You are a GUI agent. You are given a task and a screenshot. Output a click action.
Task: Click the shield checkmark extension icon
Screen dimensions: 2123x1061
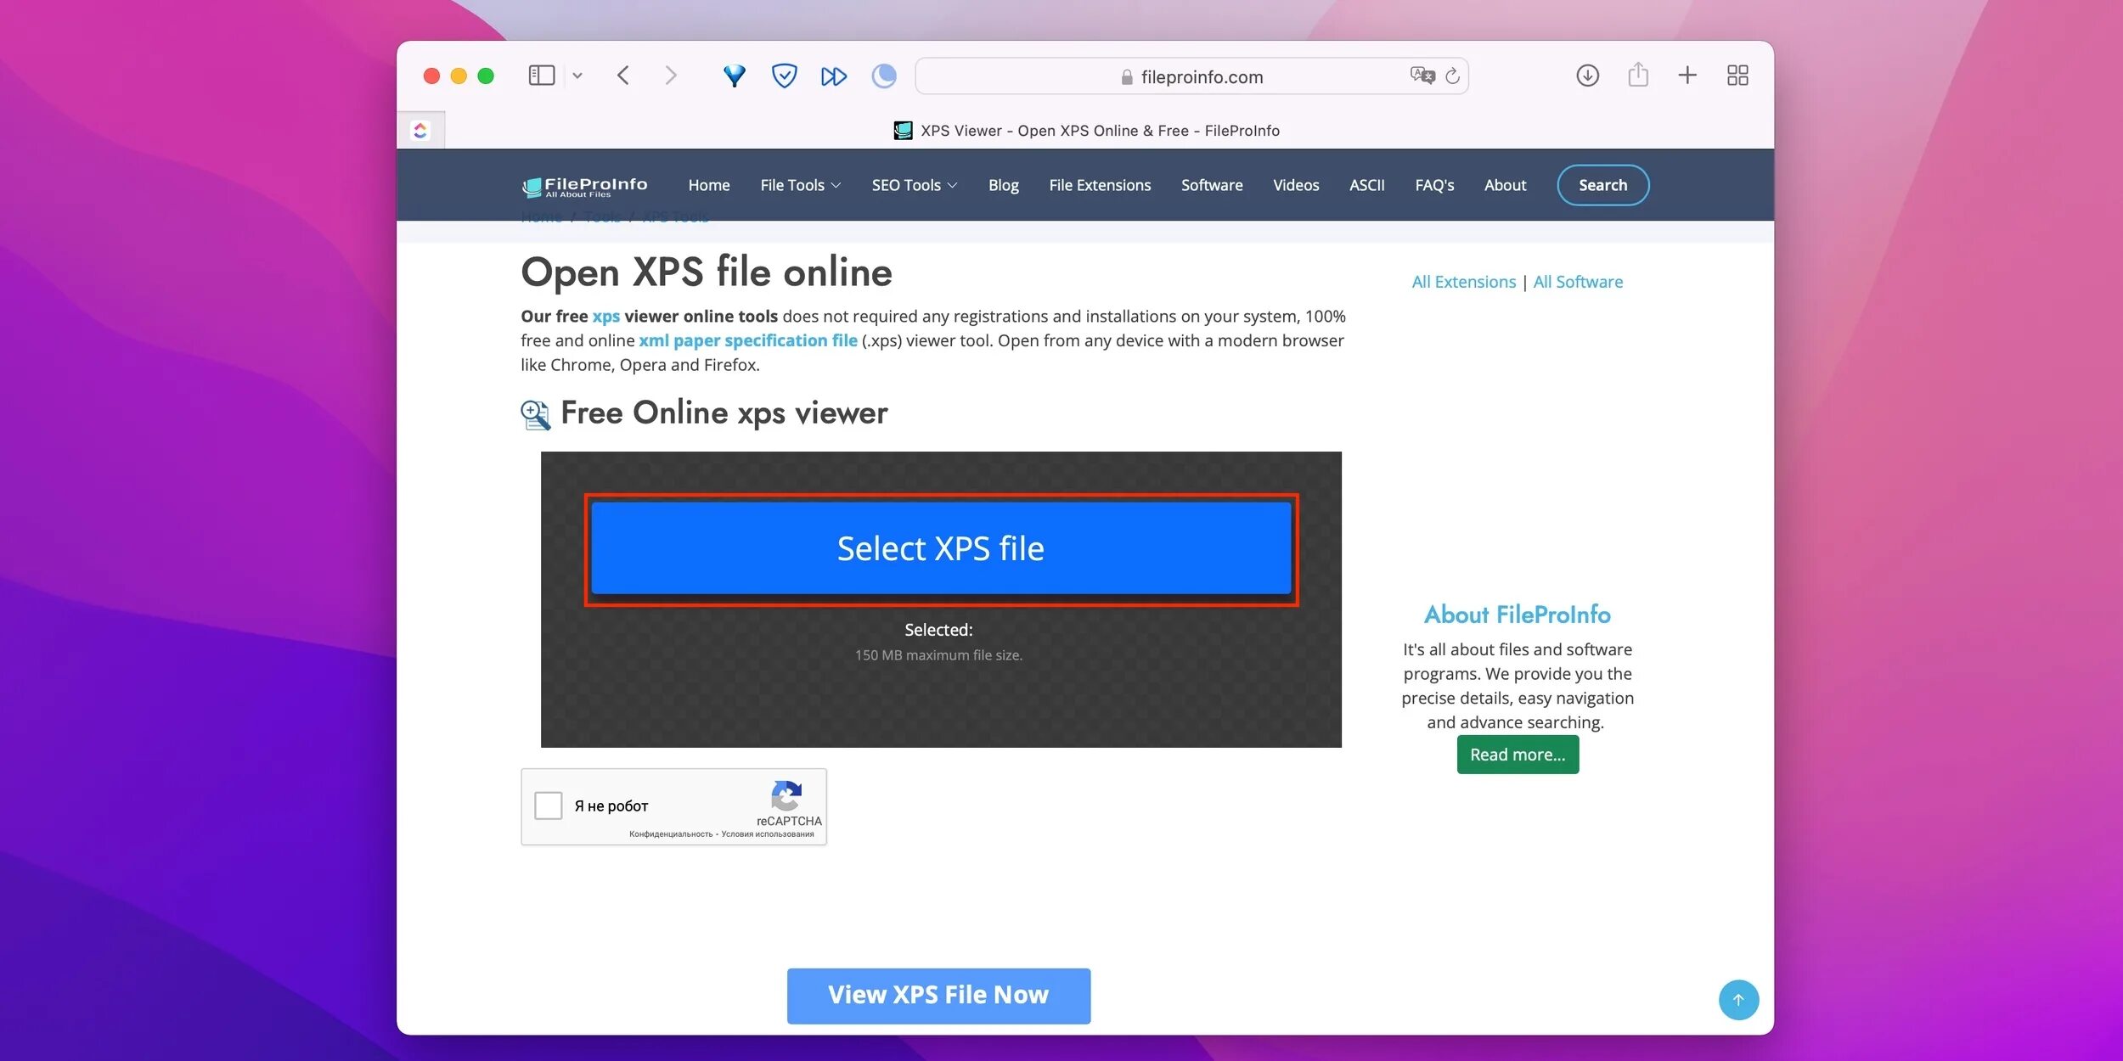tap(784, 76)
